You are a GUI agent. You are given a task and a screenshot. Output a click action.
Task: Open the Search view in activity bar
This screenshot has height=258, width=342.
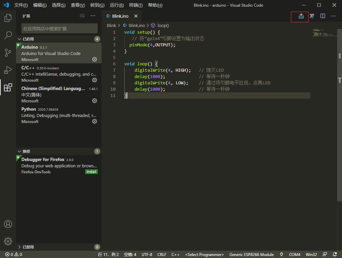coord(8,35)
